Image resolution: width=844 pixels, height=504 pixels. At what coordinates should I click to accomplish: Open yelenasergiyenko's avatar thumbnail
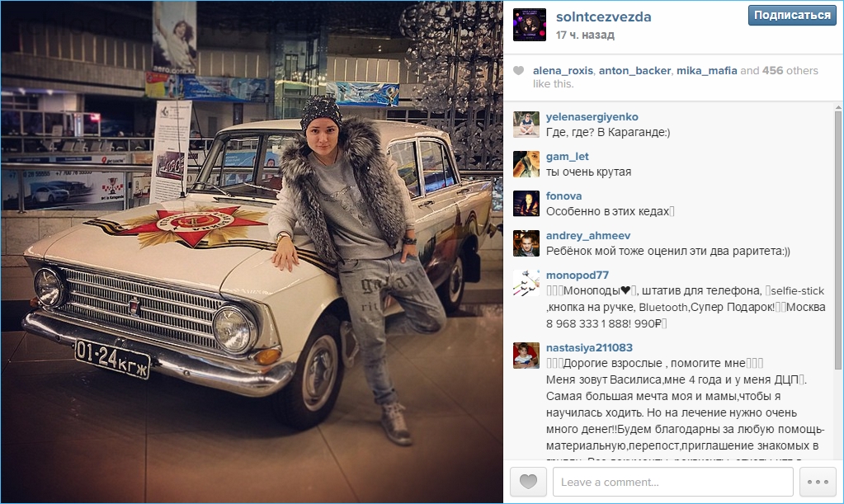point(526,125)
